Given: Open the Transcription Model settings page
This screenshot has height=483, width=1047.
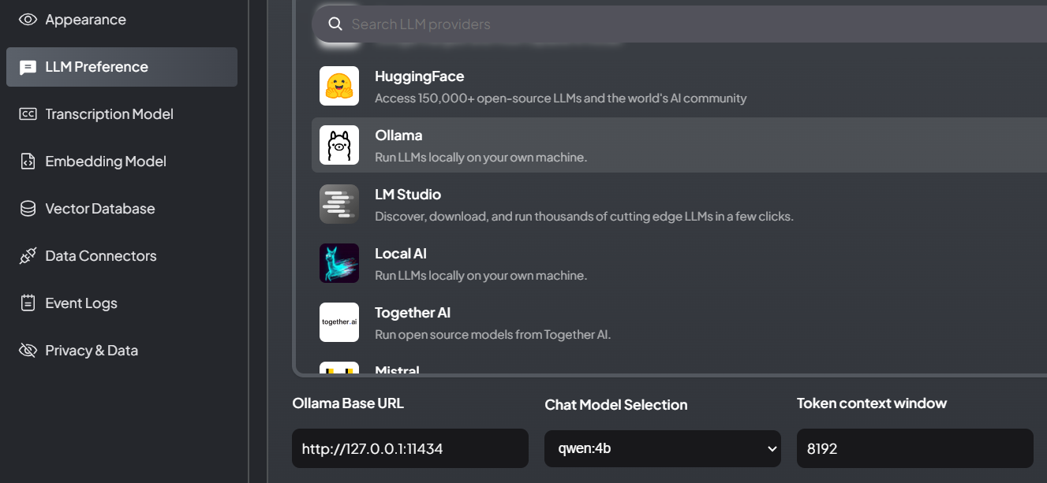Looking at the screenshot, I should tap(109, 114).
